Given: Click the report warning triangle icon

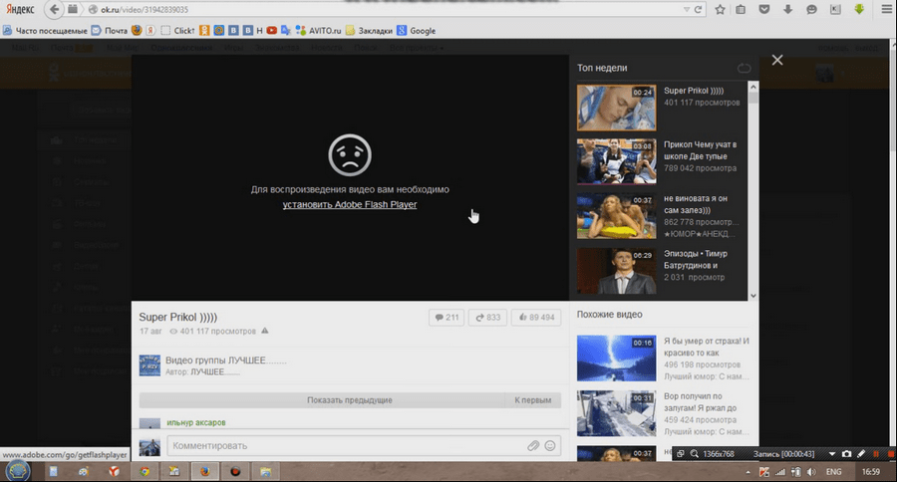Looking at the screenshot, I should coord(264,331).
